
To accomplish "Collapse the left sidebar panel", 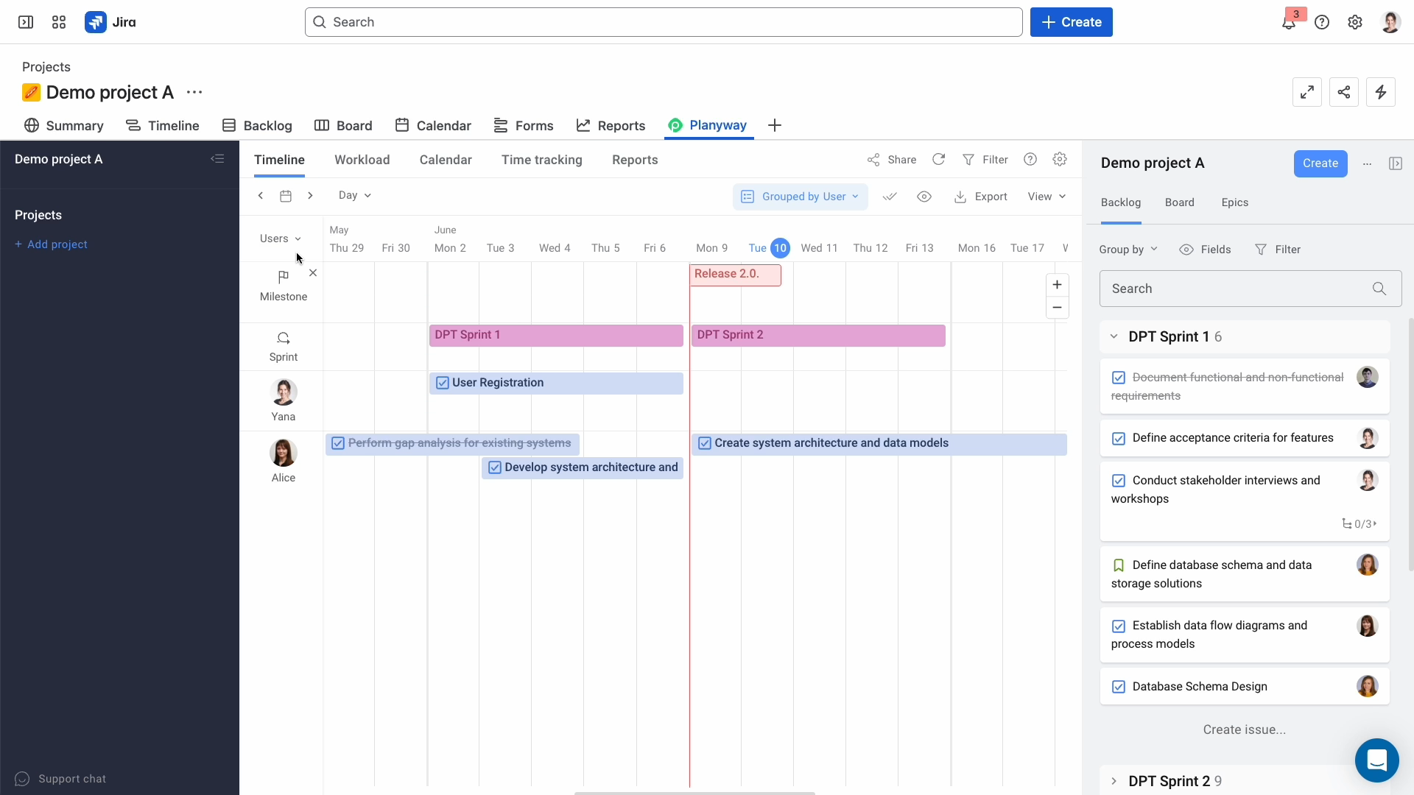I will pyautogui.click(x=217, y=159).
